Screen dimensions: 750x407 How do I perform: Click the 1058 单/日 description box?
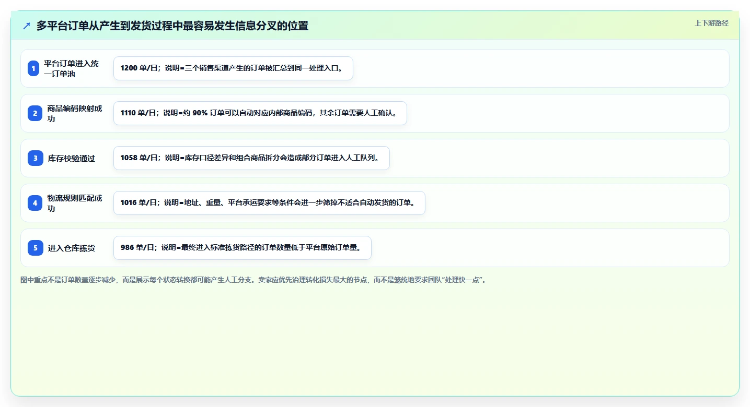coord(251,158)
